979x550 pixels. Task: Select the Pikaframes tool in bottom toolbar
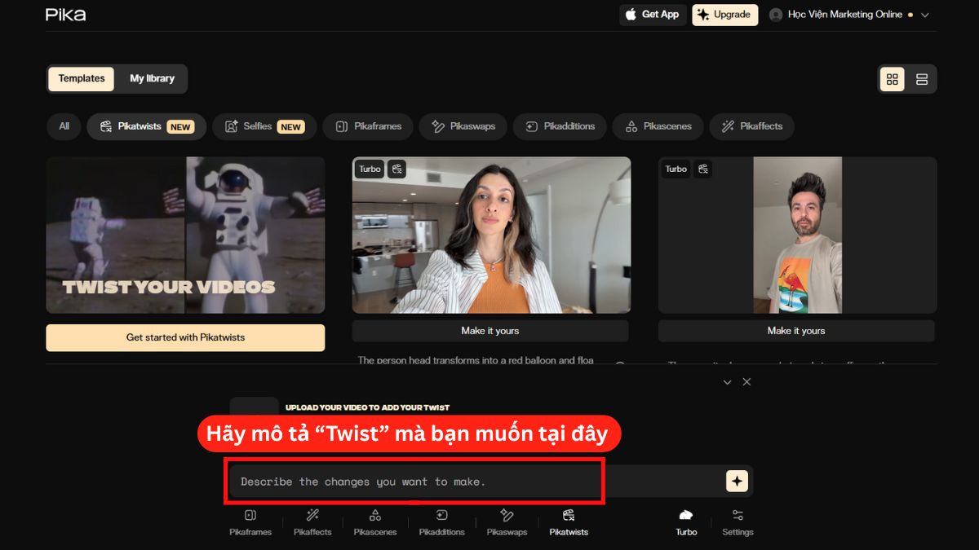[x=250, y=522]
